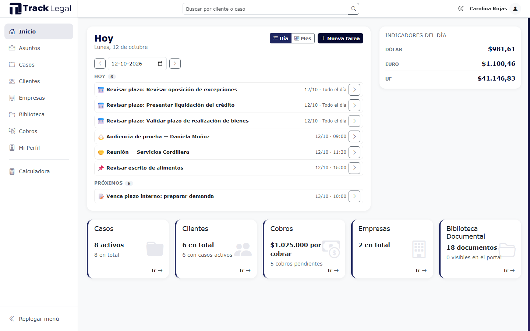530x331 pixels.
Task: Click Ir link on Casos card
Action: coord(157,270)
